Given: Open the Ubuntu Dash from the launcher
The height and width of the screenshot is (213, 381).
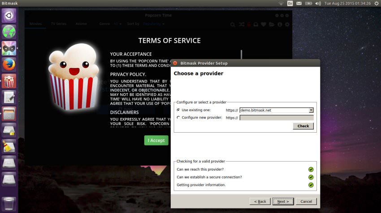Looking at the screenshot, I should click(9, 16).
